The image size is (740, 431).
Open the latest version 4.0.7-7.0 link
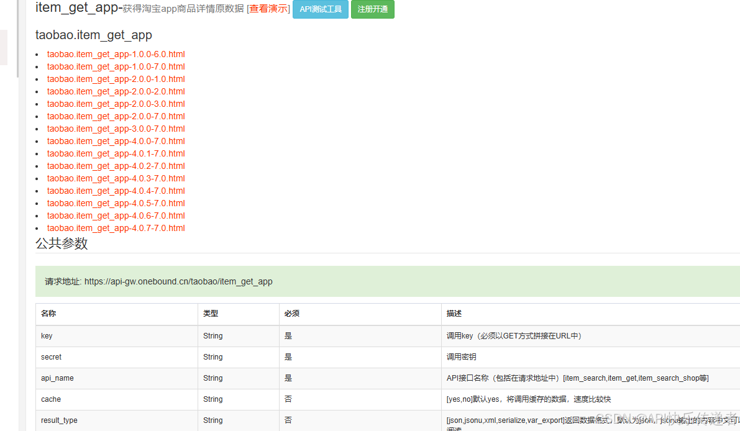click(x=116, y=228)
